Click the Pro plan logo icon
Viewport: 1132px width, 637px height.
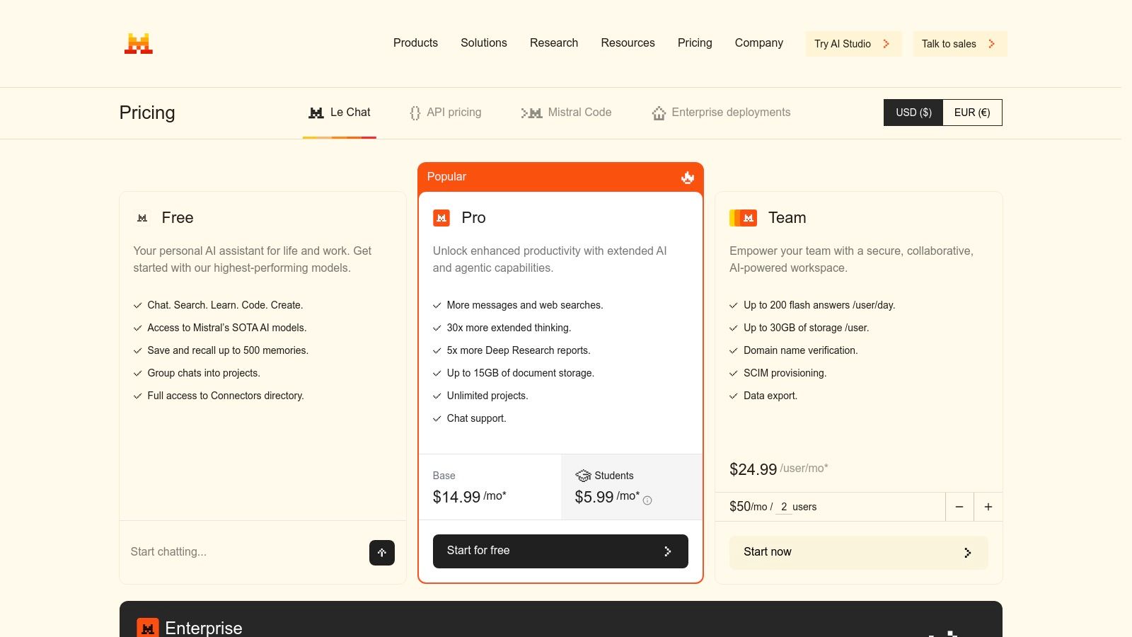441,218
